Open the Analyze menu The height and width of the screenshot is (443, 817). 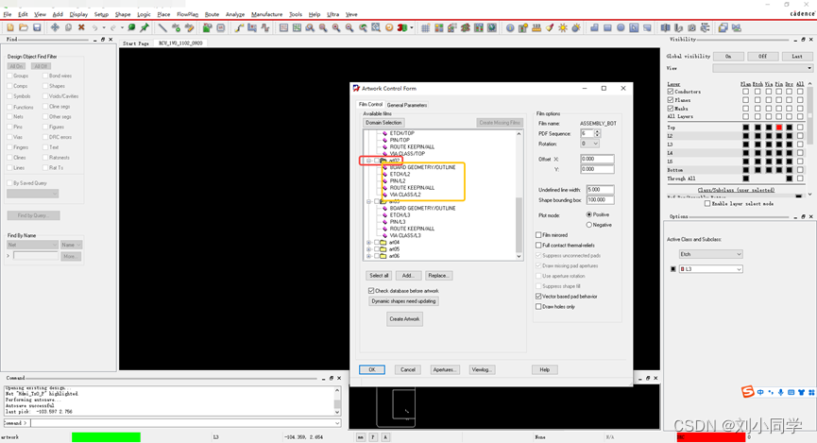(x=235, y=14)
